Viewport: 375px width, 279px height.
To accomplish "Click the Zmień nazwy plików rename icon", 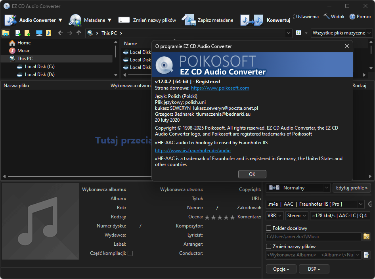I will 124,20.
